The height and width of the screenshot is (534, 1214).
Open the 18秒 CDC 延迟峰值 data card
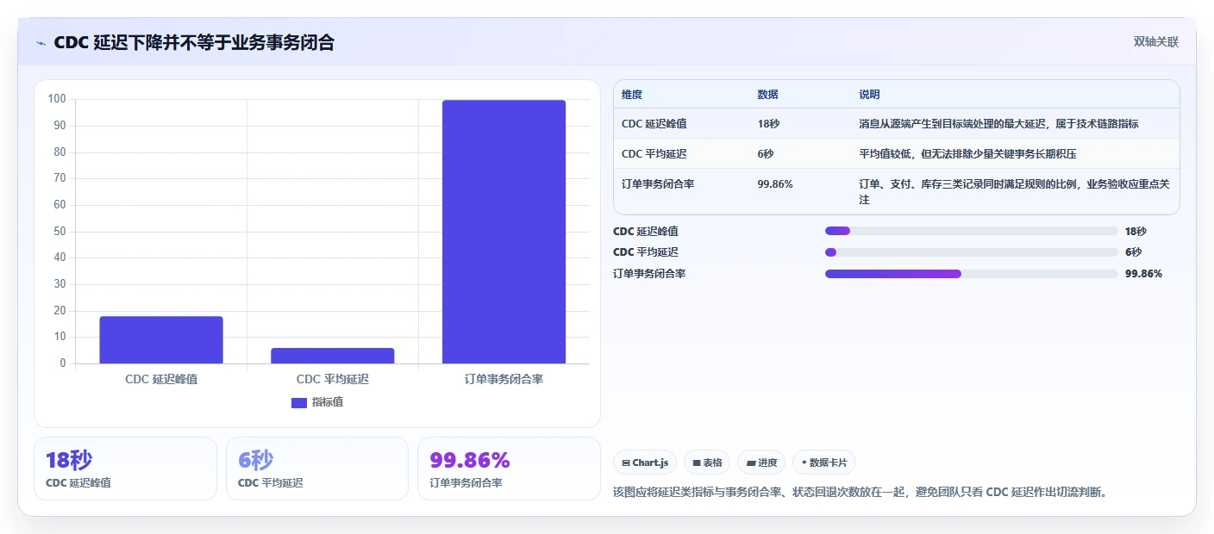click(125, 469)
